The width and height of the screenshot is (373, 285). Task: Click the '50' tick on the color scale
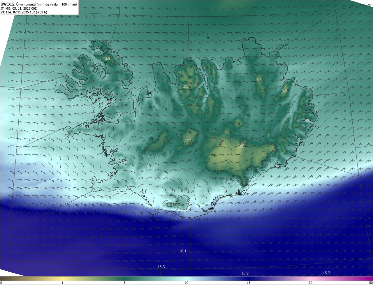point(371,283)
